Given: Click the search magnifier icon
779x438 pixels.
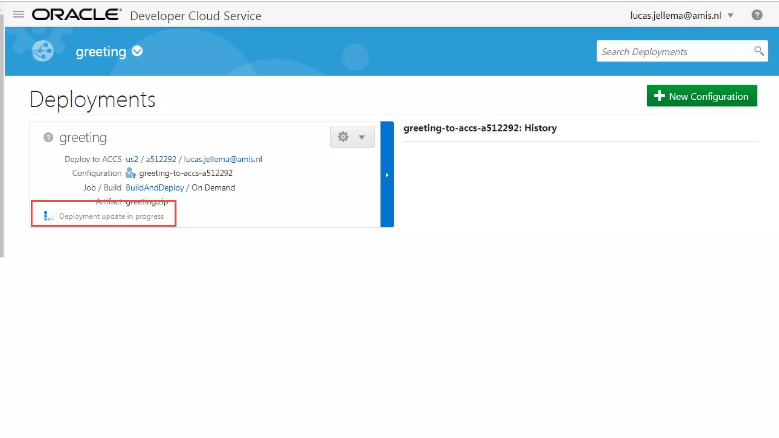Looking at the screenshot, I should coord(758,51).
